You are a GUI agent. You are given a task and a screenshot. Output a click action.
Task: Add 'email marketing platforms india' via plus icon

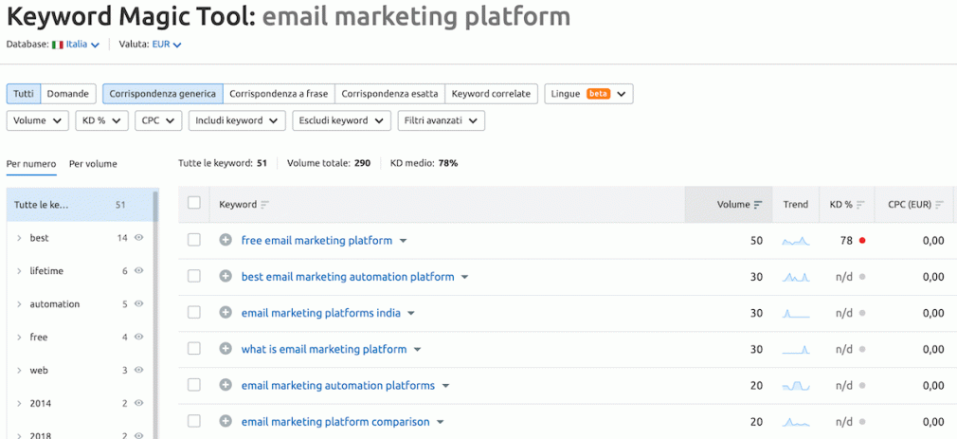(x=226, y=313)
